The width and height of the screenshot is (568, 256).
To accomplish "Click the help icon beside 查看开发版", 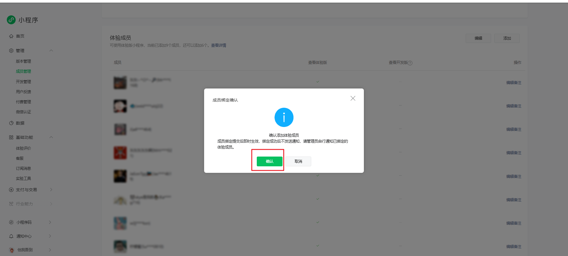I will tap(410, 63).
